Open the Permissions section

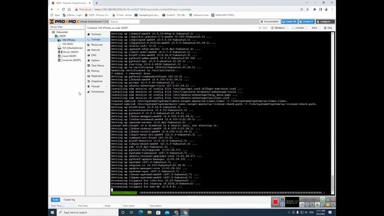(x=97, y=92)
